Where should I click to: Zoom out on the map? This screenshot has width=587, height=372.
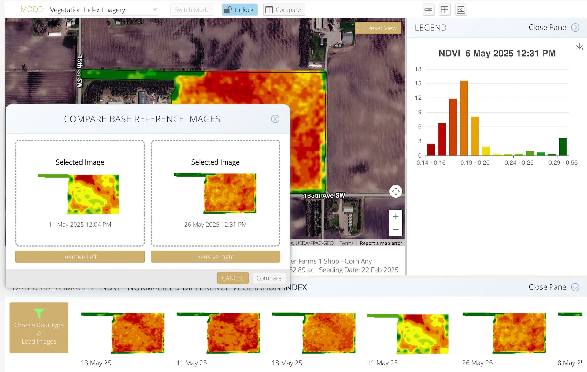point(396,229)
